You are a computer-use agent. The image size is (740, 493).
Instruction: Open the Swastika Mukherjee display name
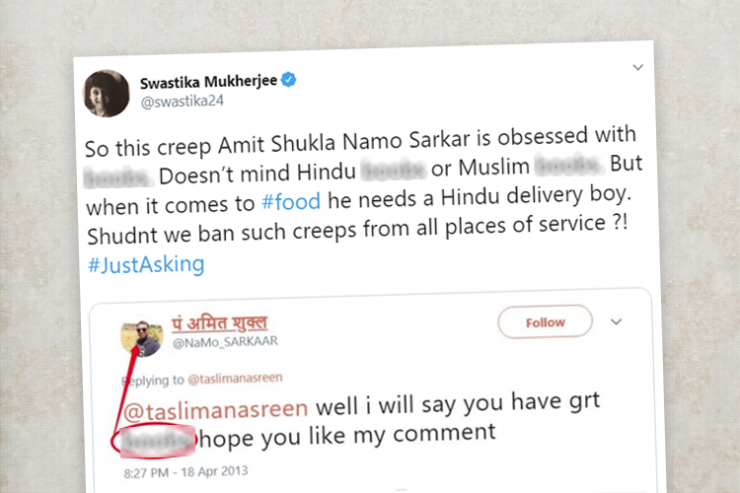coord(208,82)
